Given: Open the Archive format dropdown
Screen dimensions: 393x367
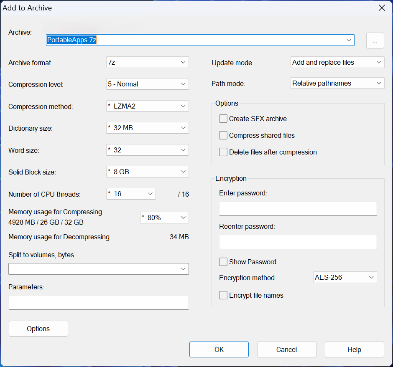Looking at the screenshot, I should tap(147, 62).
